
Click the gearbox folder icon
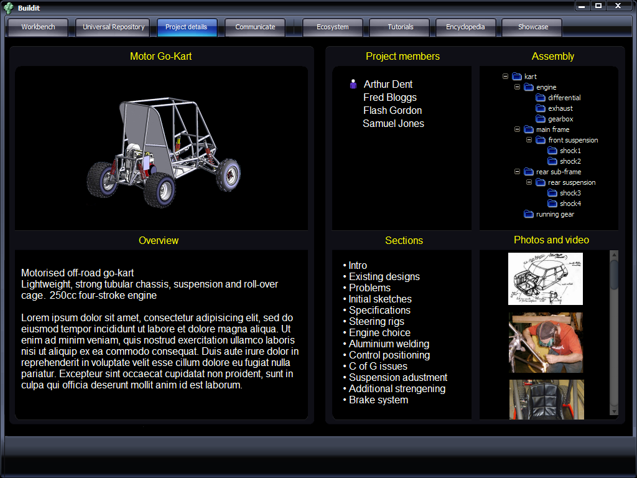540,119
